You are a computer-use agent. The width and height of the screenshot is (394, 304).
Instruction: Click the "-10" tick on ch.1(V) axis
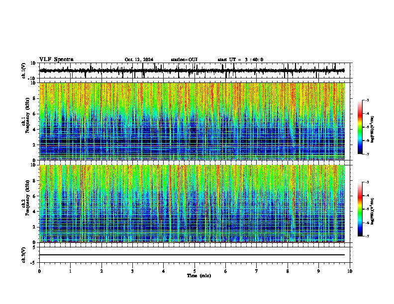coord(32,78)
